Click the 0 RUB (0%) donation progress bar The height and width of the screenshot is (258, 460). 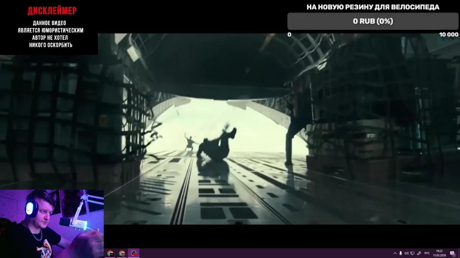click(x=373, y=21)
